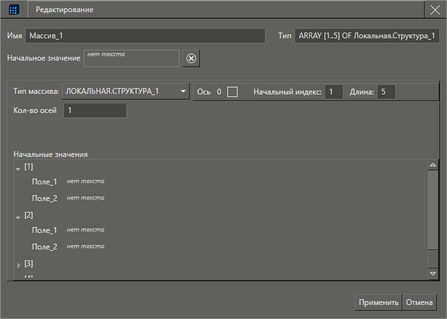Collapse the [2] array element

18,217
